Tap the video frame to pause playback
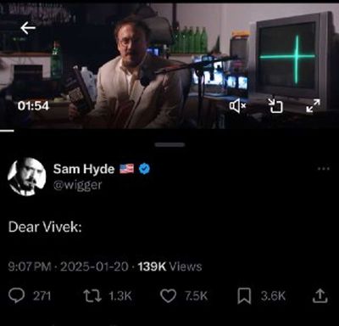This screenshot has width=339, height=326. pyautogui.click(x=169, y=65)
